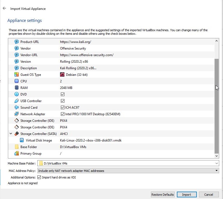223x199 pixels.
Task: Click the Restore Defaults button
Action: 163,195
